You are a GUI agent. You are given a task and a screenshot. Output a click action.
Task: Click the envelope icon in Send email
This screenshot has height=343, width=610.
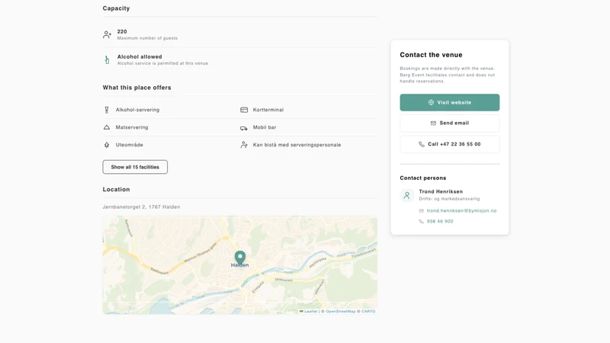coord(433,123)
